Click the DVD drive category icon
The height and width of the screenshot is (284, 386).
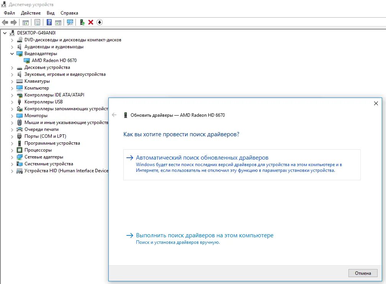pos(20,40)
